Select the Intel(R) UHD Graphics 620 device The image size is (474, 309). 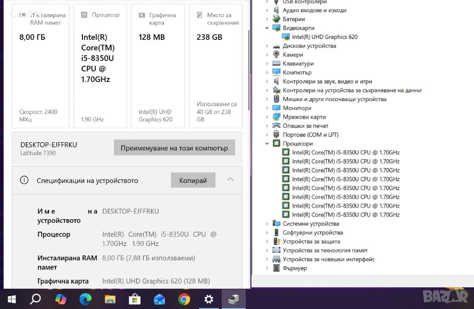(324, 37)
